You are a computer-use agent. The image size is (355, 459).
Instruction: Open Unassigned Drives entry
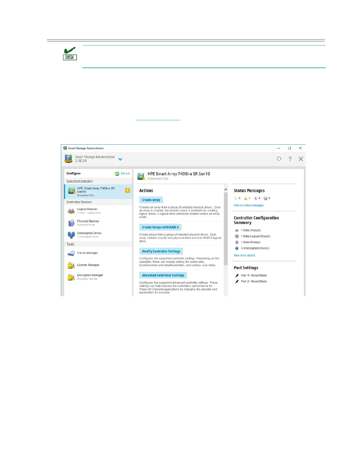(x=98, y=235)
